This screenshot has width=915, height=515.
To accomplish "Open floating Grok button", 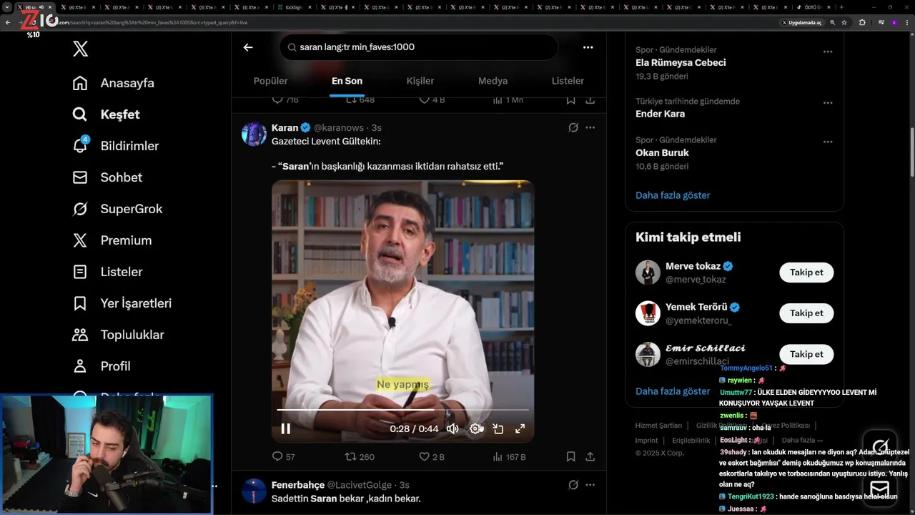I will click(x=880, y=447).
